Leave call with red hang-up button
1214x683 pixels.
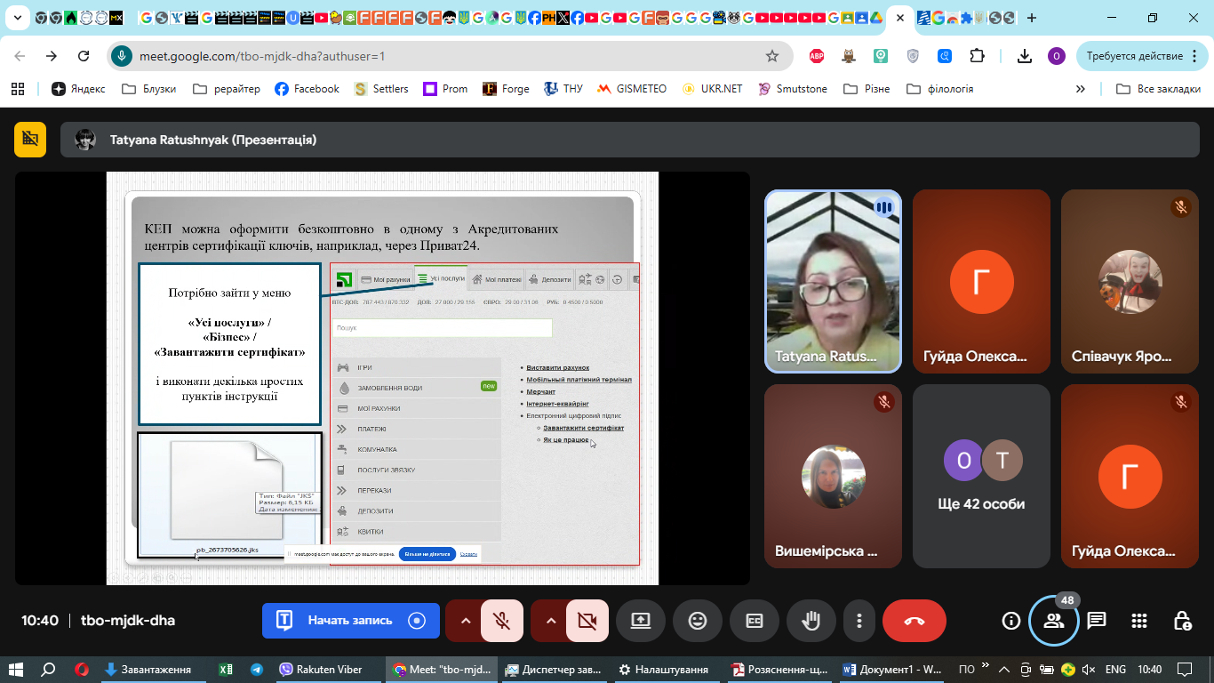click(x=914, y=621)
